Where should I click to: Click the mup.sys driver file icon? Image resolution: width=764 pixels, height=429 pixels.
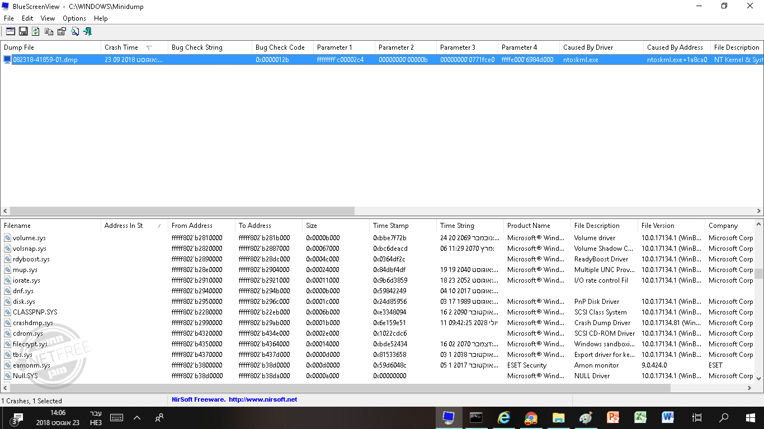point(7,270)
